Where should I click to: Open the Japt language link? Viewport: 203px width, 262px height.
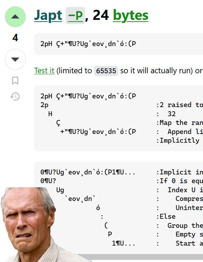click(48, 16)
